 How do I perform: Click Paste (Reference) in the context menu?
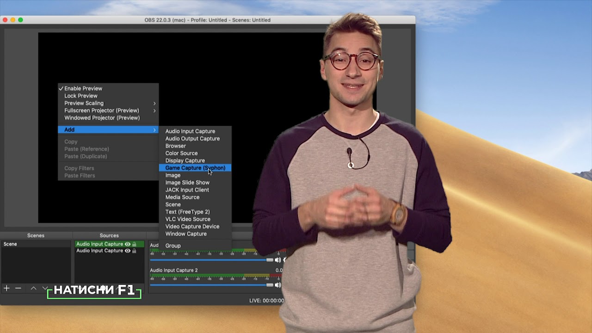point(108,149)
